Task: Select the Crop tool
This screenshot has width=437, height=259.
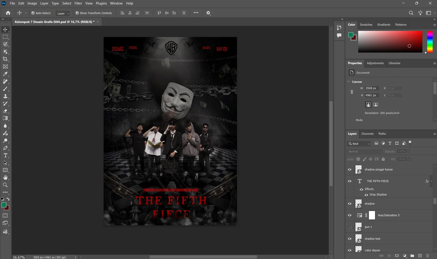Action: click(5, 59)
